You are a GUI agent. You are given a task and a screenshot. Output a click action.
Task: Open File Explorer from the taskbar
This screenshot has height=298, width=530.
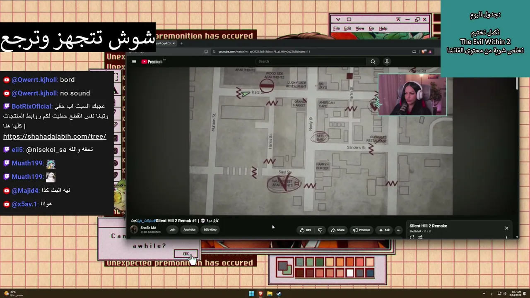tap(270, 294)
